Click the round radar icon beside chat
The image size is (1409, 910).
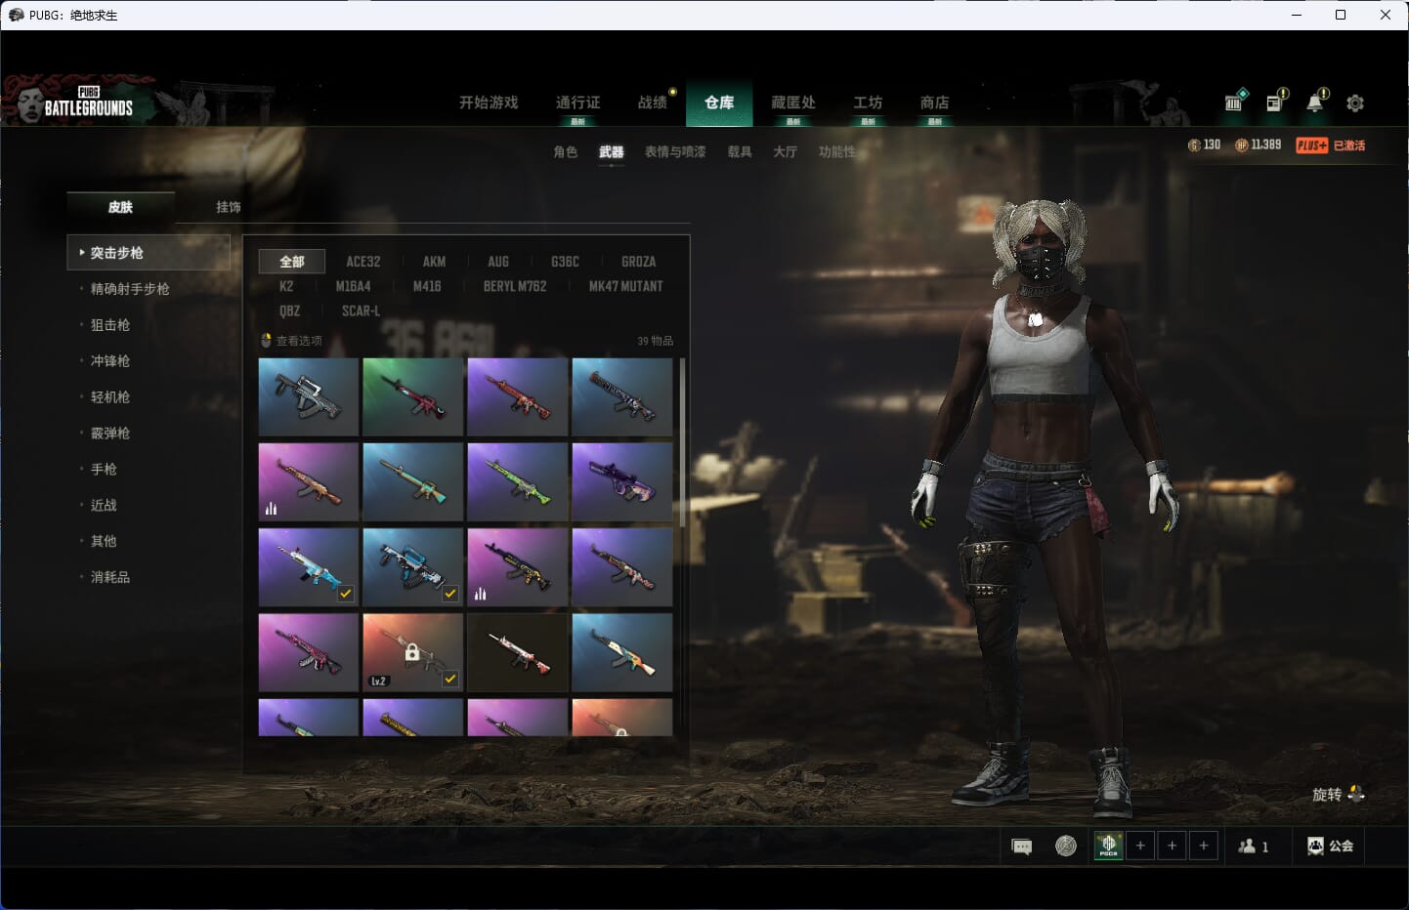click(1066, 847)
